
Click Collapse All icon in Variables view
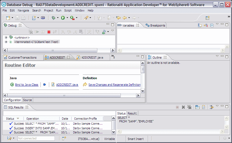[212, 25]
